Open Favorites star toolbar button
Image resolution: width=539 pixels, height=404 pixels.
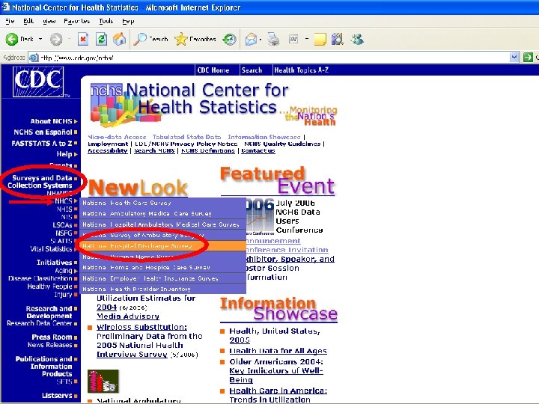pyautogui.click(x=195, y=39)
